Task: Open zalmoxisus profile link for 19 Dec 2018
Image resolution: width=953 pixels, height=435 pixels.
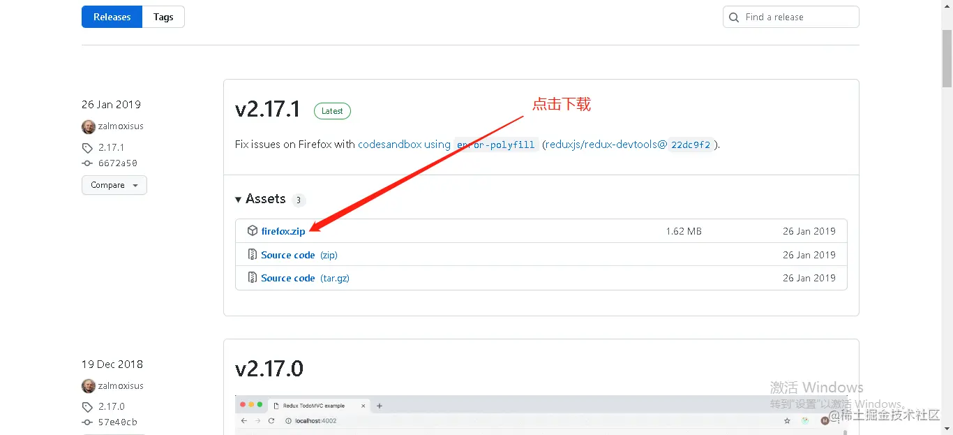Action: click(121, 386)
